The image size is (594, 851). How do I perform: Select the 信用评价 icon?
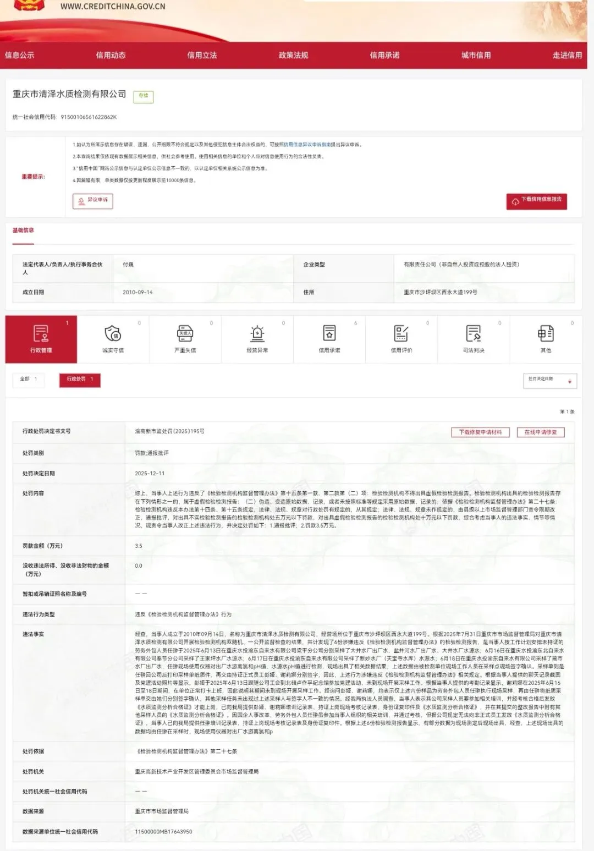pos(401,333)
